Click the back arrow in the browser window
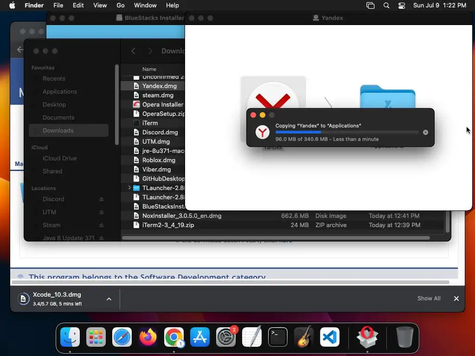Viewport: 475px width, 356px height. coord(20,49)
